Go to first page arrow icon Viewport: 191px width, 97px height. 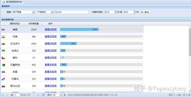click(x=3, y=95)
